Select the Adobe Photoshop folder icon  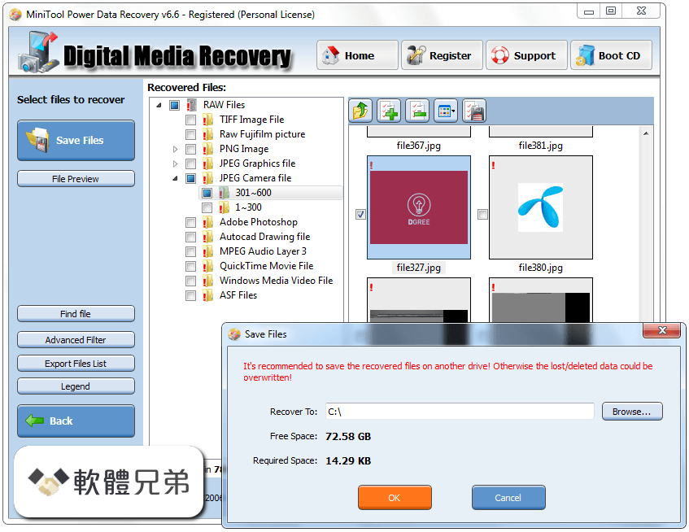click(x=208, y=222)
